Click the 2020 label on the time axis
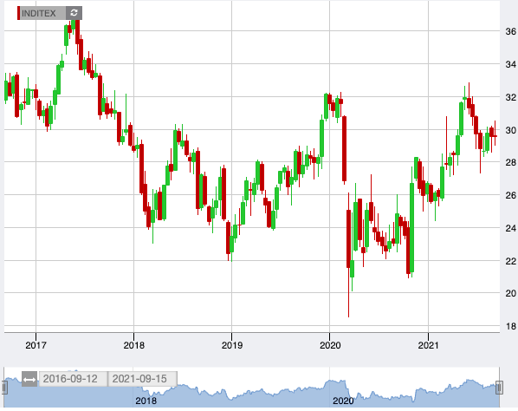Screen dimensions: 518x411 (330, 345)
